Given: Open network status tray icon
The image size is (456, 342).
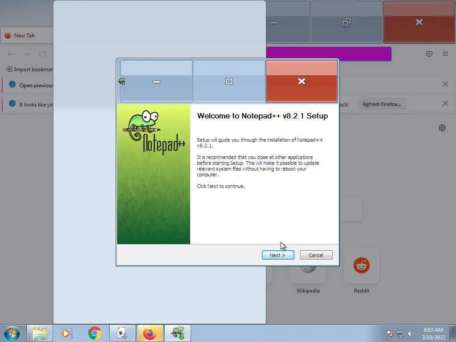Looking at the screenshot, I should pos(400,334).
